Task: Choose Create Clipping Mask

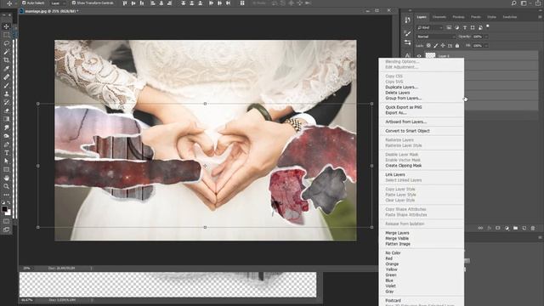Action: (x=404, y=166)
